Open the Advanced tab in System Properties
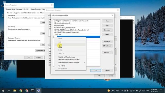 click(26, 9)
